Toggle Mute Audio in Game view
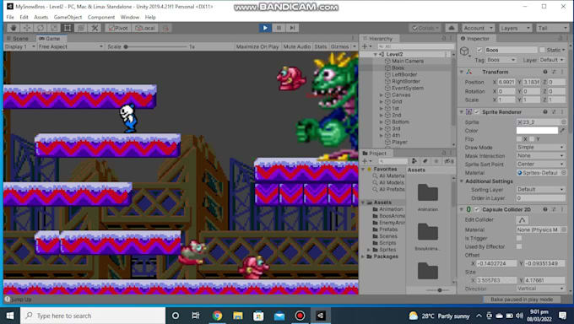This screenshot has width=574, height=324. [297, 46]
